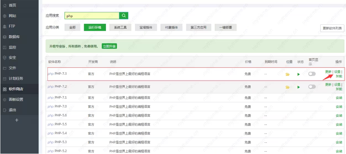The height and width of the screenshot is (154, 346).
Task: Click 免费 price in the PHP-7.3 row
Action: 247,74
